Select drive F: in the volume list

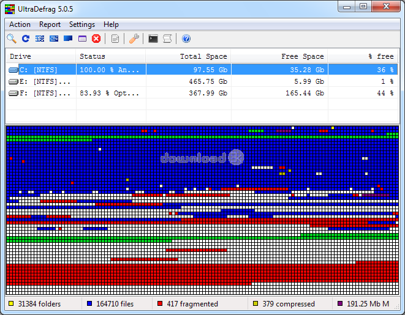coord(36,93)
